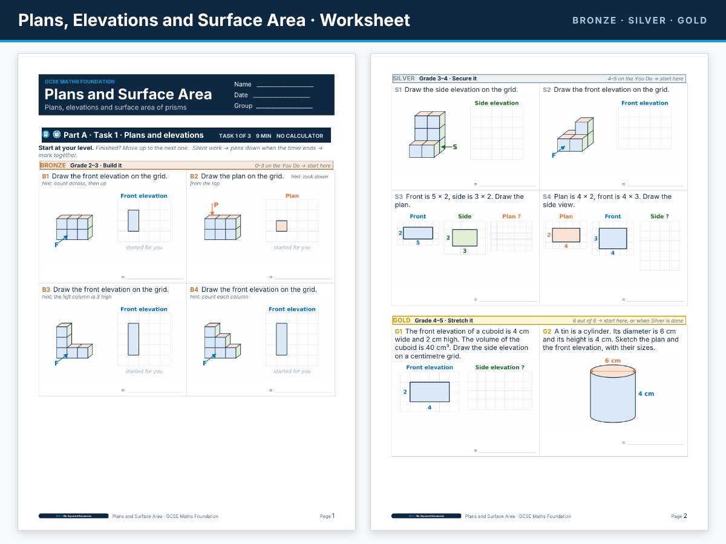
Task: Click the B2 Plan grid
Action: click(292, 221)
